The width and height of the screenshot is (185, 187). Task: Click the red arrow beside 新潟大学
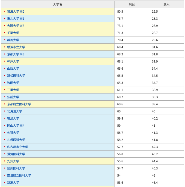[4, 182]
